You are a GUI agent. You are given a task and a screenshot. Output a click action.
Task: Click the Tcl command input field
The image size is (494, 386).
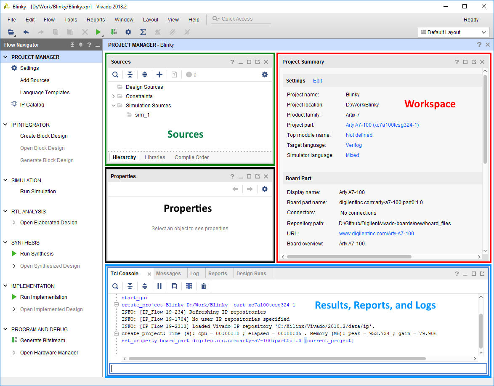click(297, 369)
